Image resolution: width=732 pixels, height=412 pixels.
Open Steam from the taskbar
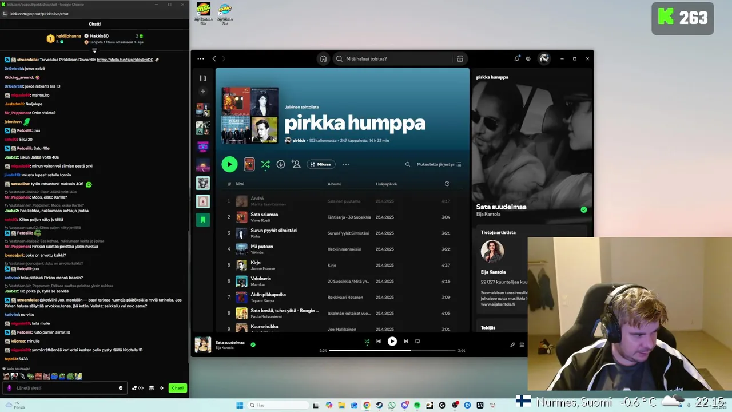379,405
